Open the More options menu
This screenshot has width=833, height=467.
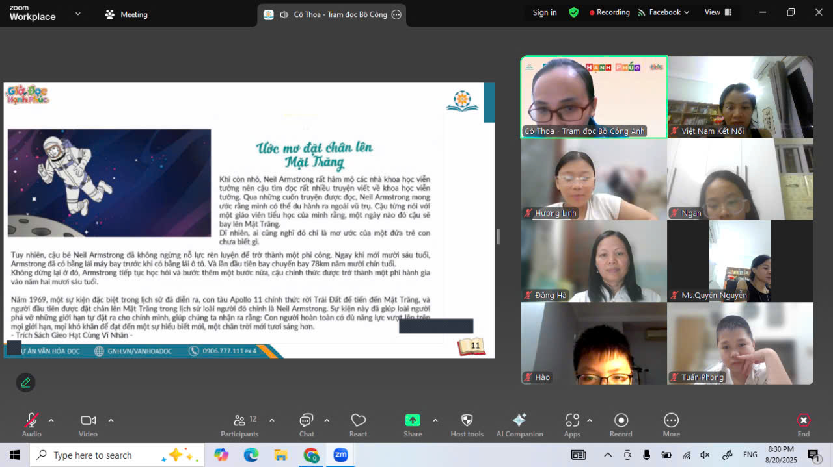click(x=671, y=421)
